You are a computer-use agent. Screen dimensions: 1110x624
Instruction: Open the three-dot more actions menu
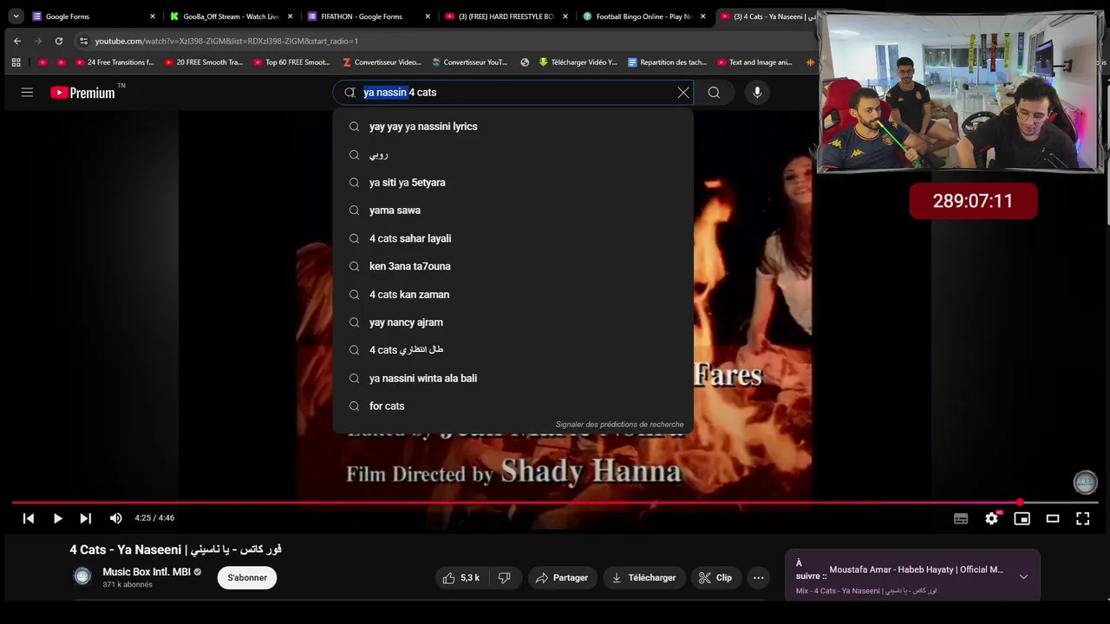coord(758,577)
